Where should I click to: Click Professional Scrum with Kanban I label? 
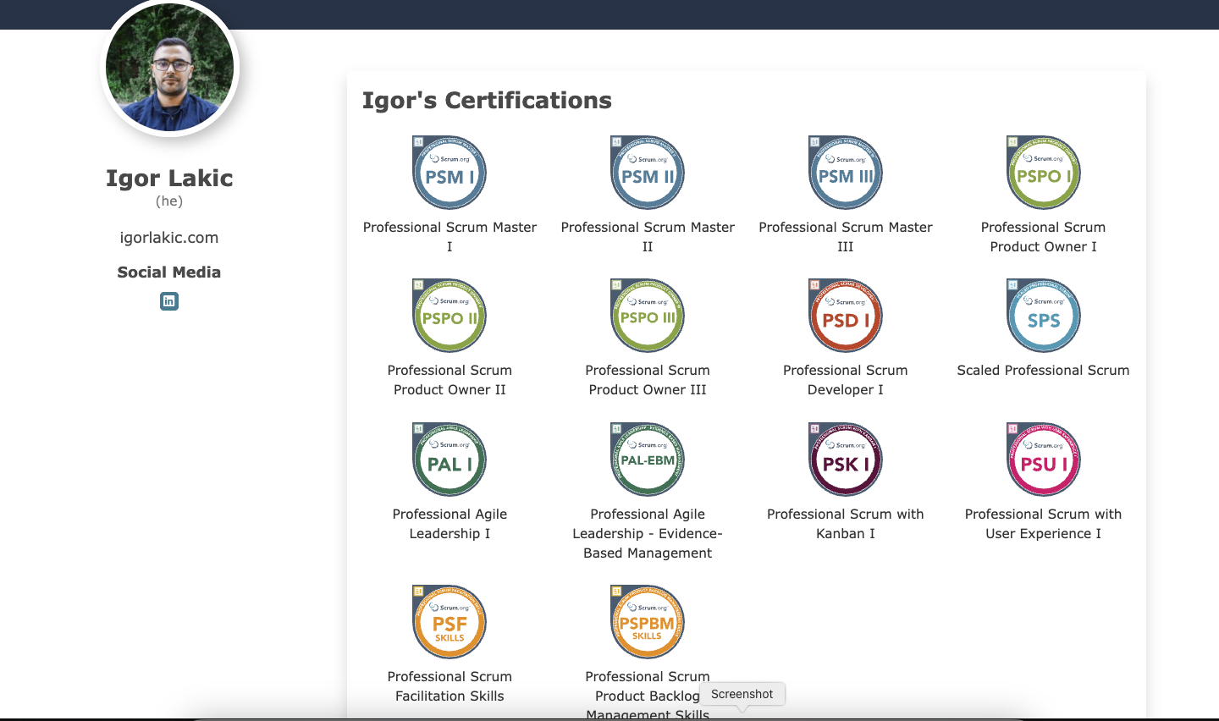pyautogui.click(x=846, y=524)
